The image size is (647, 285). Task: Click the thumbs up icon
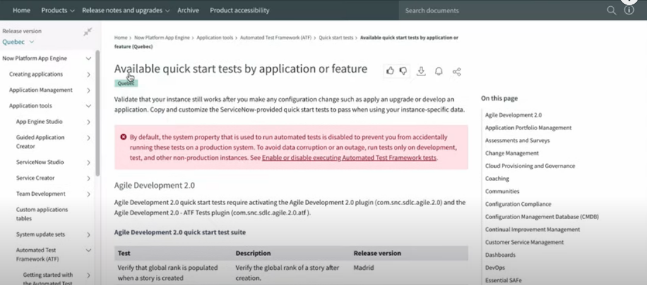390,71
